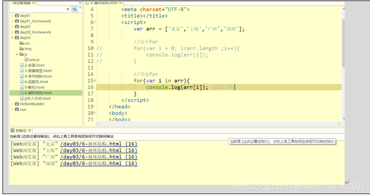Open the 5-数组.html file
The image size is (370, 196).
35,87
